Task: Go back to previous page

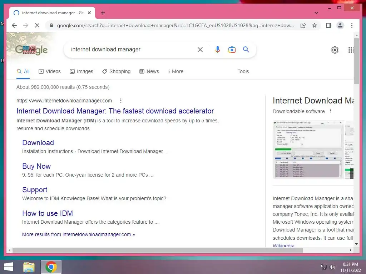Action: pos(14,25)
